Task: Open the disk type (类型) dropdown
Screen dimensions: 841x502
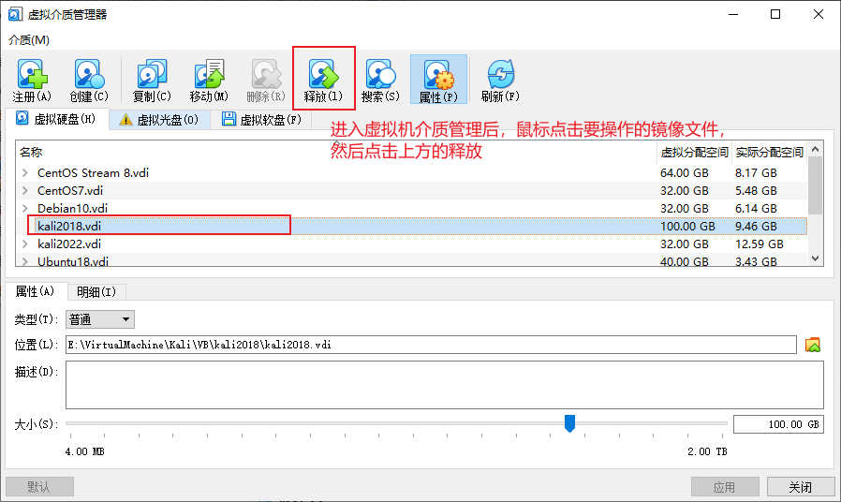Action: 100,319
